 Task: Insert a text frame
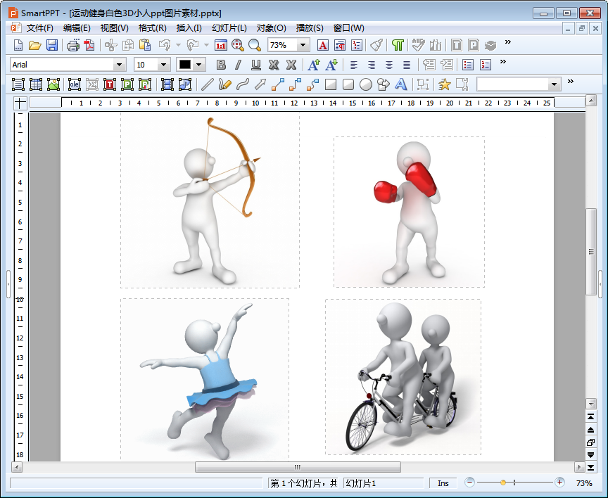pyautogui.click(x=18, y=84)
